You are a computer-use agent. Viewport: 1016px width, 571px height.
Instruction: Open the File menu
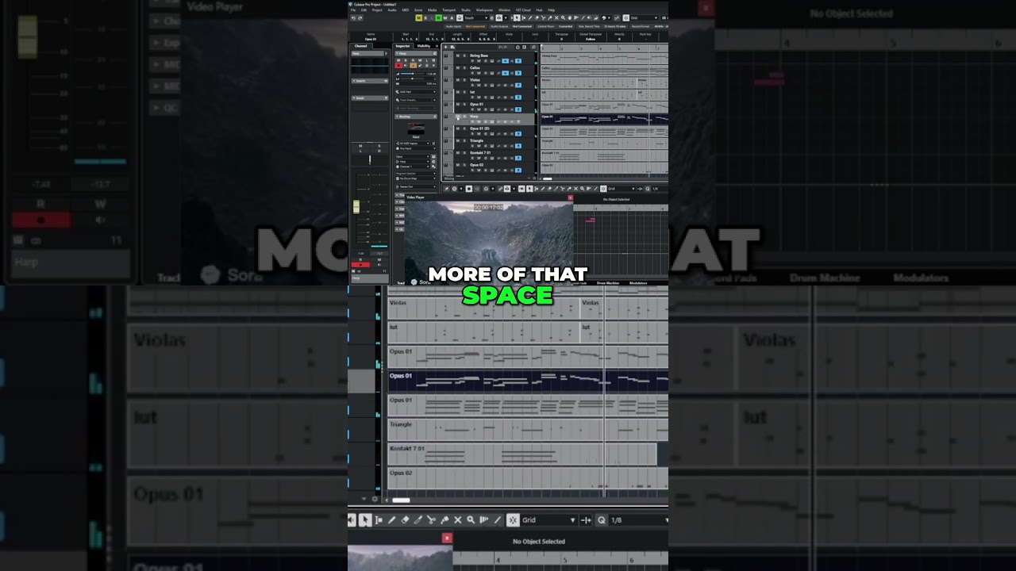tap(353, 10)
